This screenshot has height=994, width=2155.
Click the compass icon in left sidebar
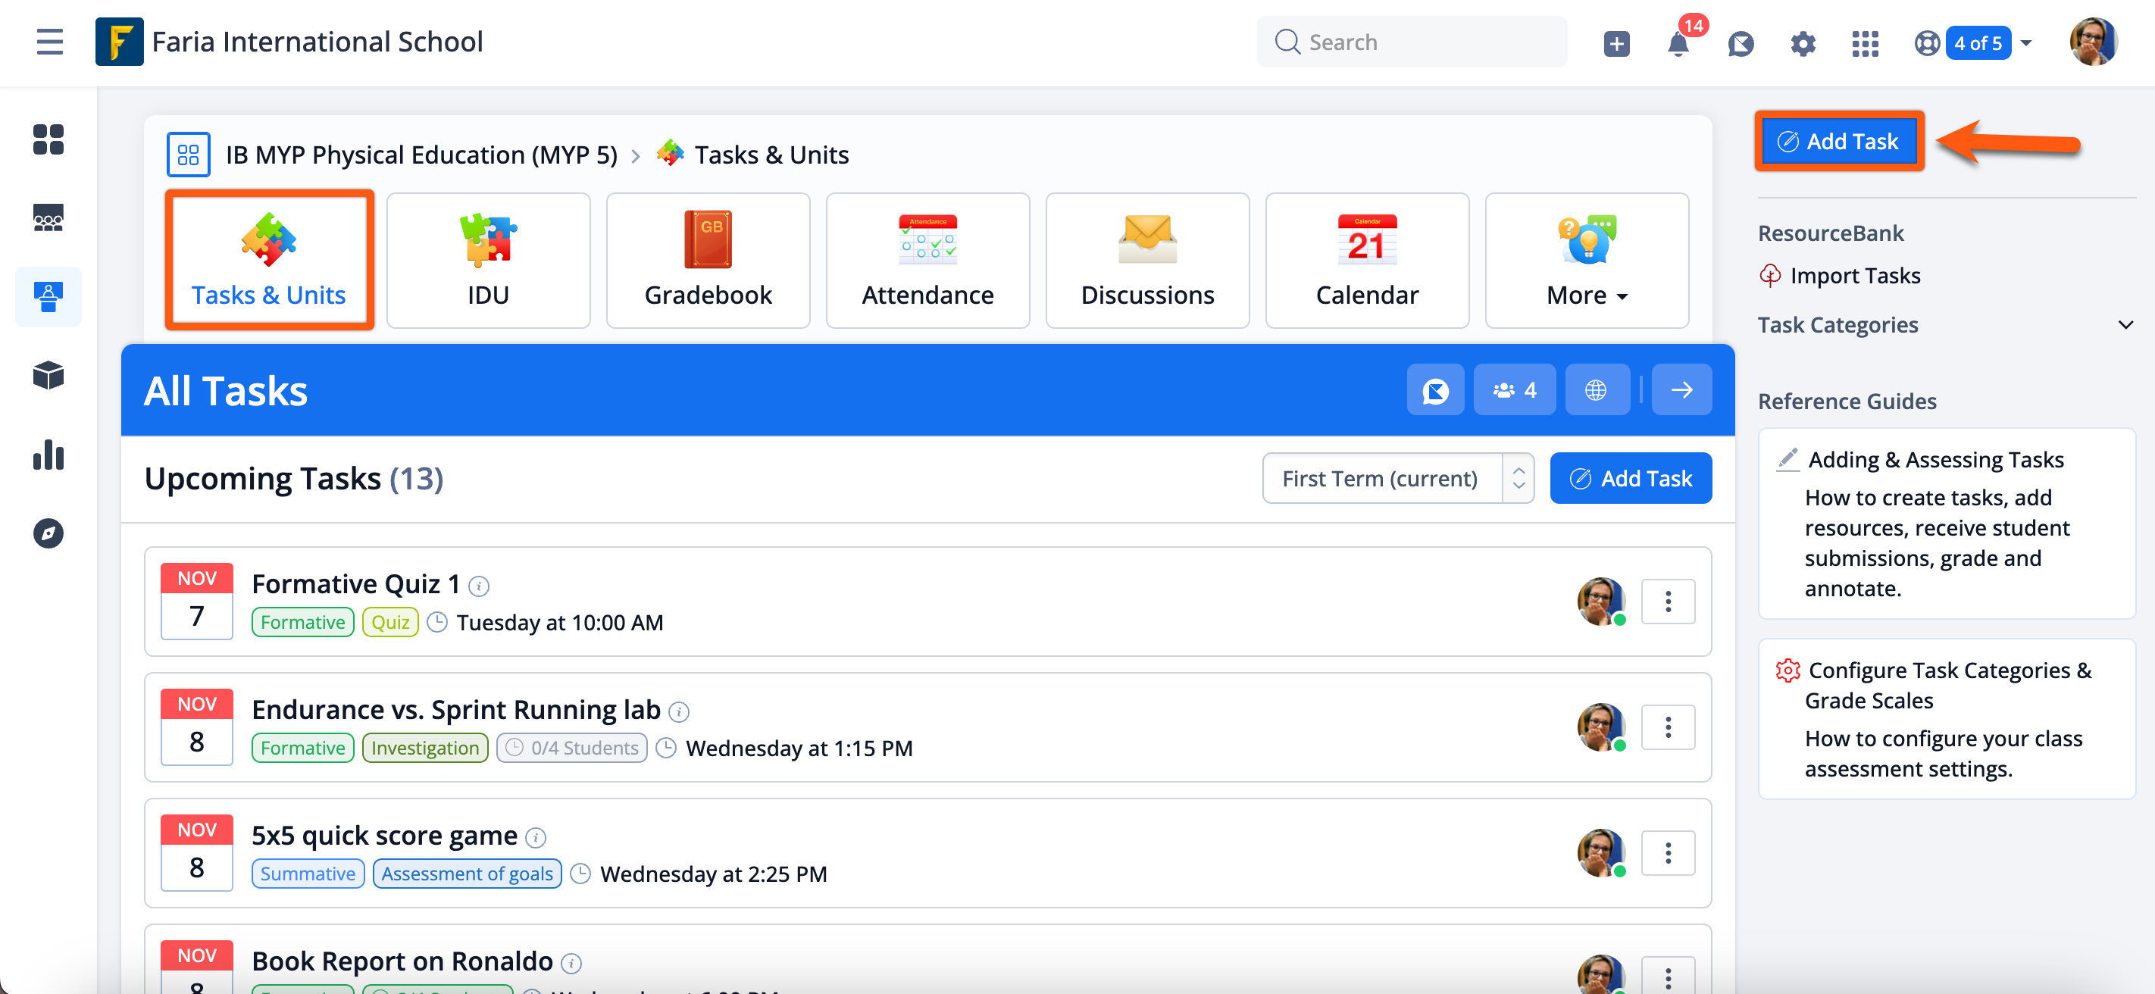pyautogui.click(x=48, y=533)
